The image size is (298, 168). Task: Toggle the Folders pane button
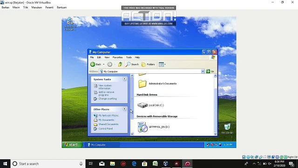[148, 64]
